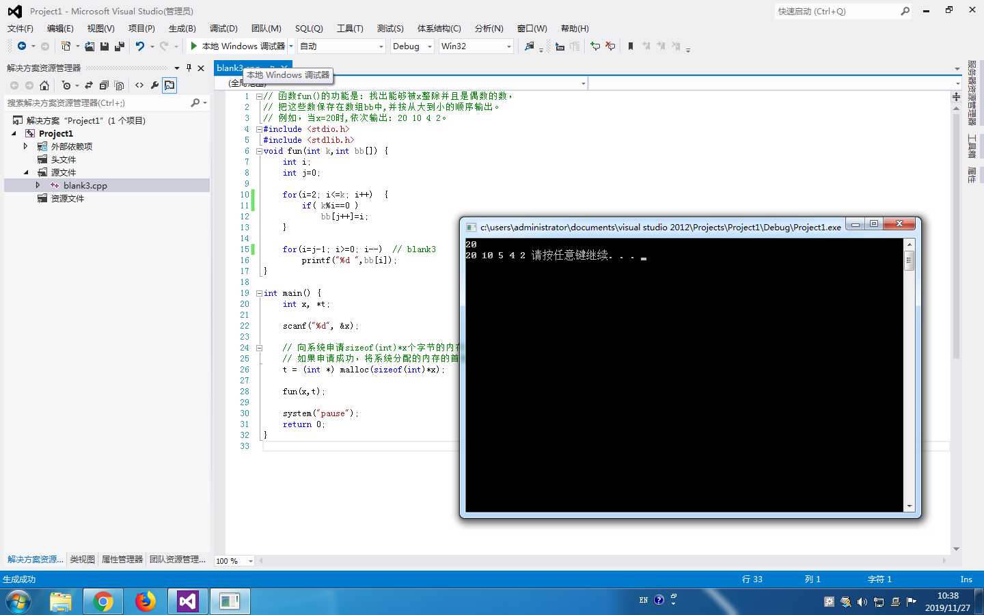Open the Visual Studio taskbar icon
The height and width of the screenshot is (615, 984).
(187, 601)
